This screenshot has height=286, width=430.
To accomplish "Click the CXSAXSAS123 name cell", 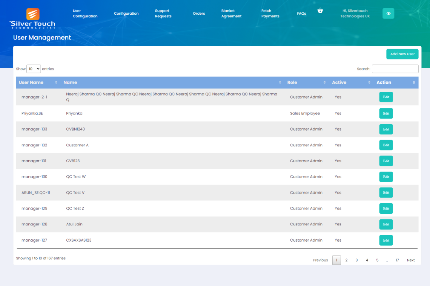I will pos(79,240).
